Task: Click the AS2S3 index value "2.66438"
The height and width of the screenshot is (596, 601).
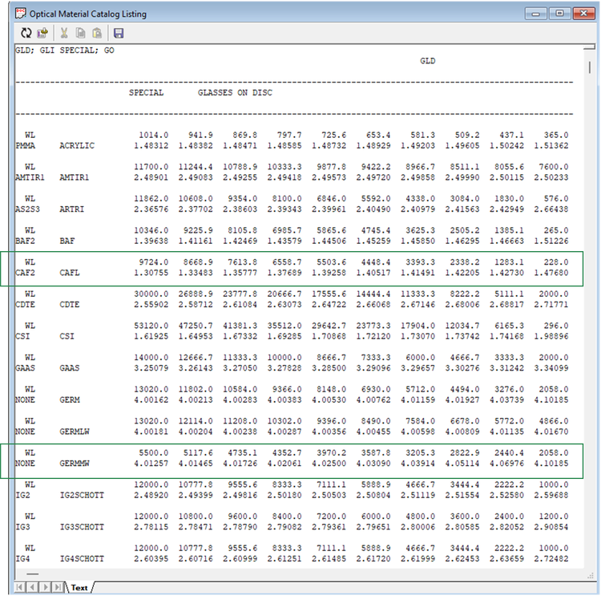Action: (x=551, y=209)
